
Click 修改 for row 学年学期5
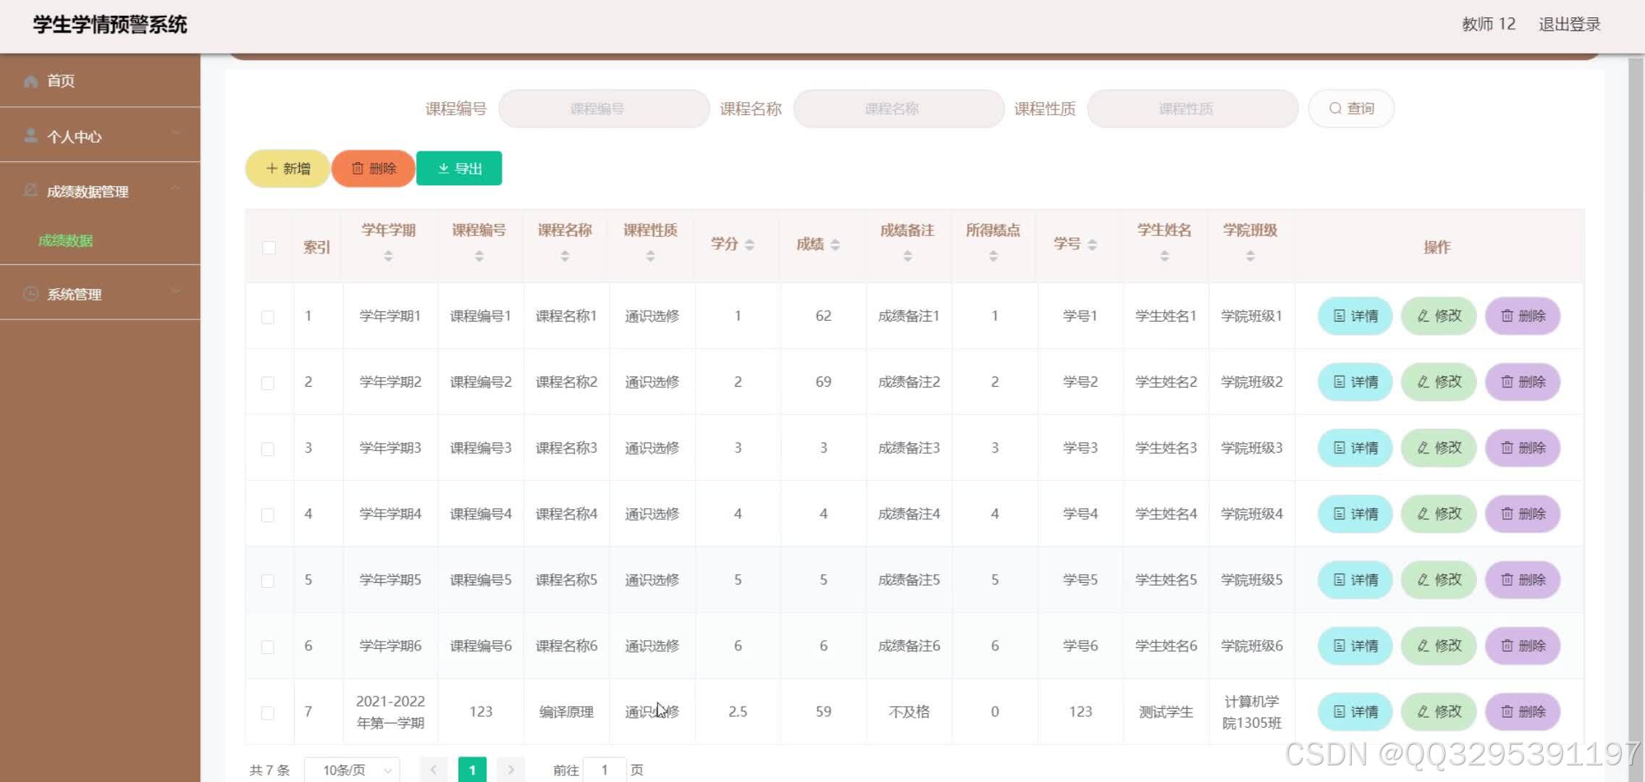[1439, 579]
